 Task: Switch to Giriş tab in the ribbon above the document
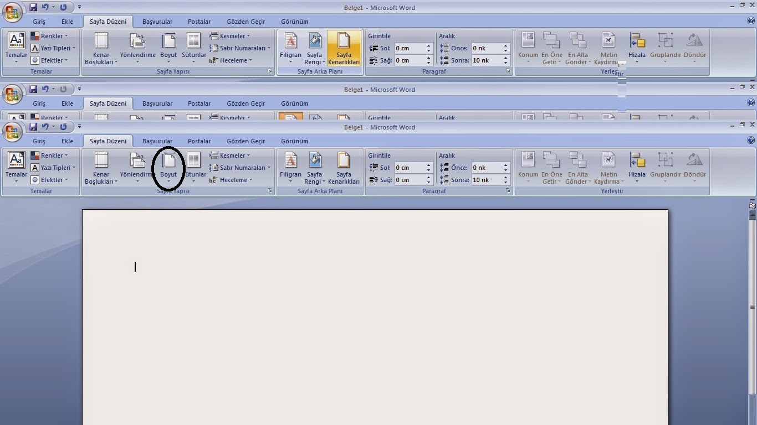point(39,141)
